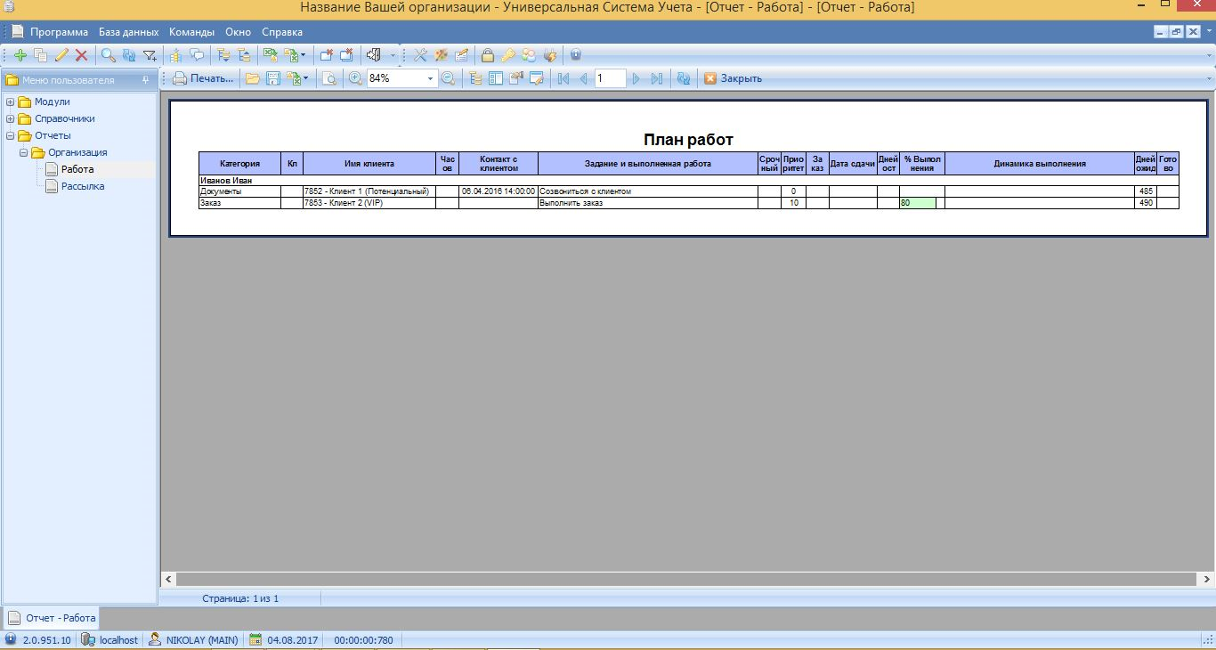
Task: Go to next report page
Action: point(636,78)
